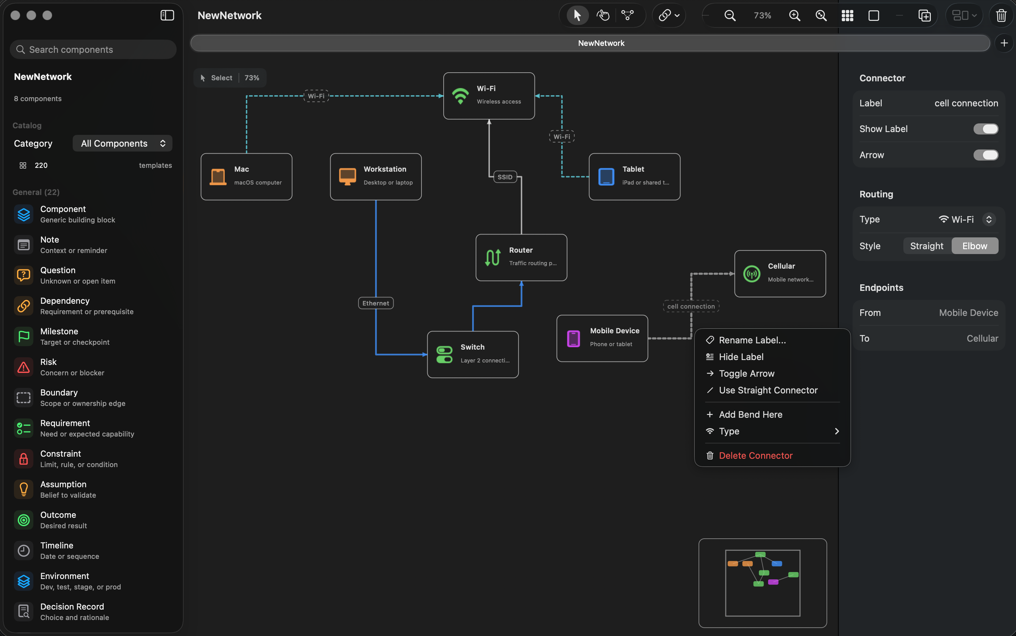Pick the Constraint lock icon in catalog
This screenshot has width=1016, height=636.
pos(24,459)
